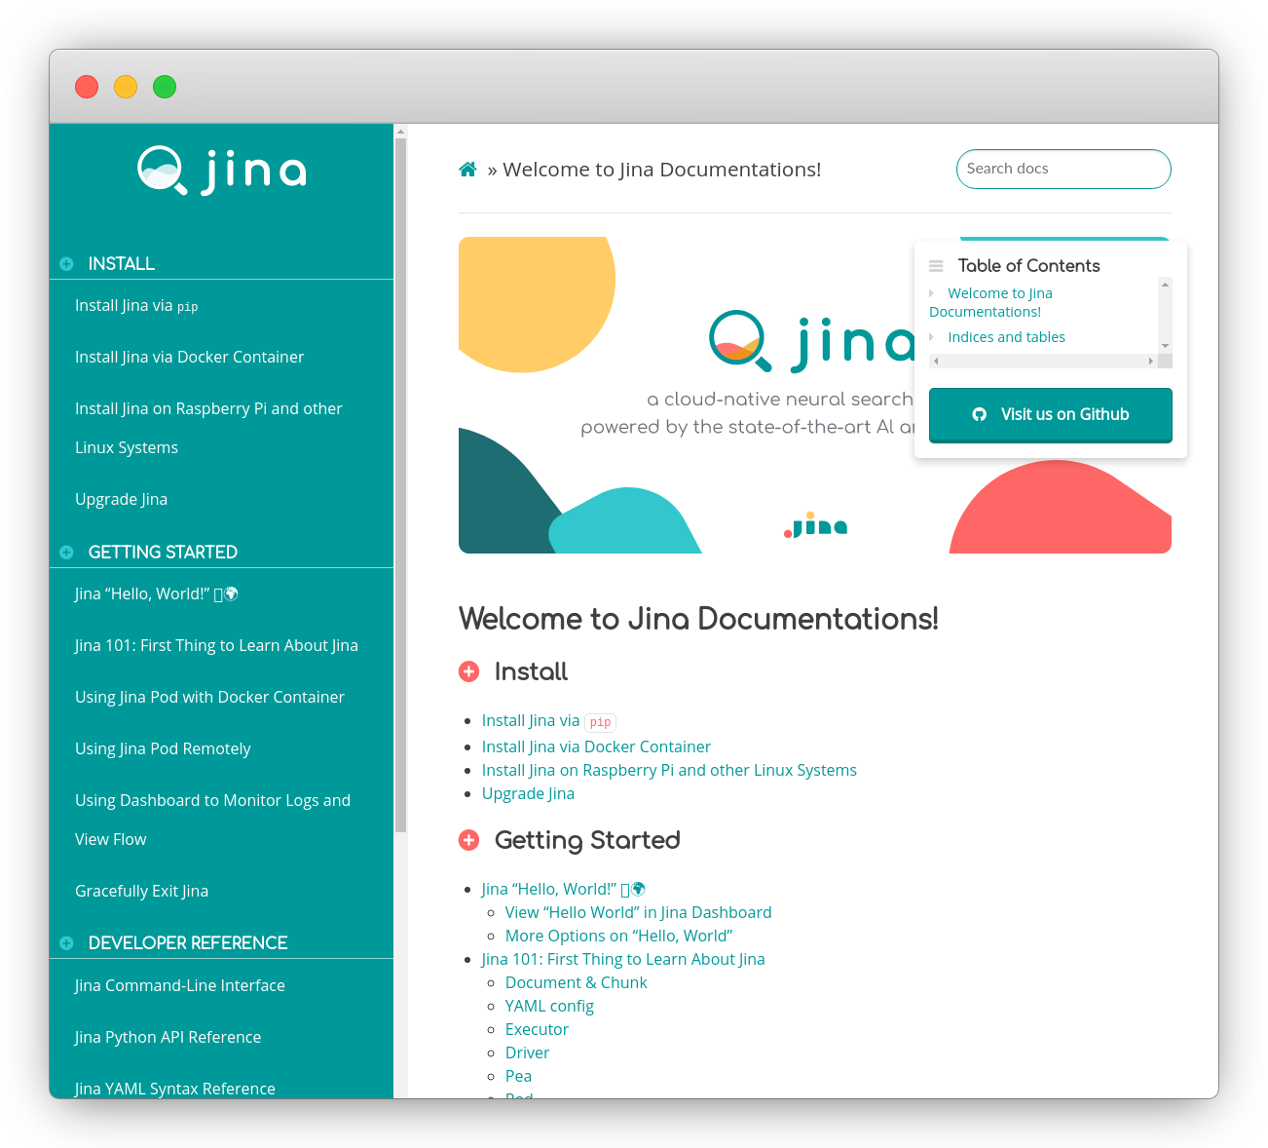Click the red plus icon beside Install heading
1268x1148 pixels.
tap(469, 671)
